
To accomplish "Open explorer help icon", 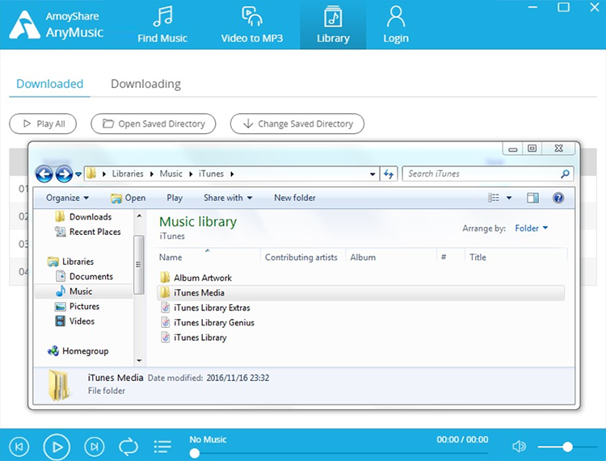I will tap(558, 198).
